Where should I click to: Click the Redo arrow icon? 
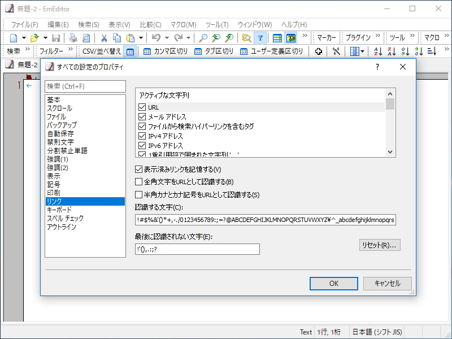[179, 38]
